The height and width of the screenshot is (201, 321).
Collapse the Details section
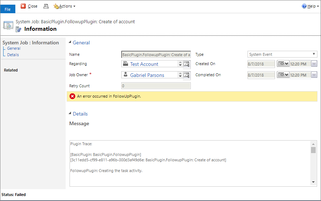click(x=70, y=114)
